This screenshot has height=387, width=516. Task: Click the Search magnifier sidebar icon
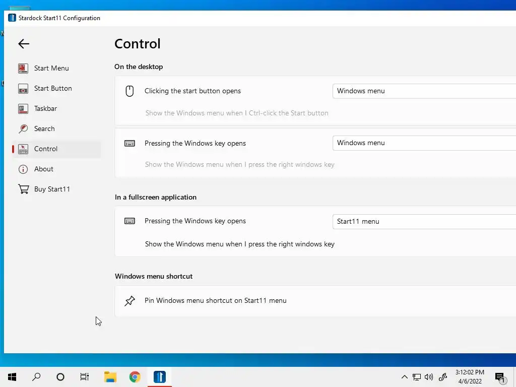[x=23, y=128]
